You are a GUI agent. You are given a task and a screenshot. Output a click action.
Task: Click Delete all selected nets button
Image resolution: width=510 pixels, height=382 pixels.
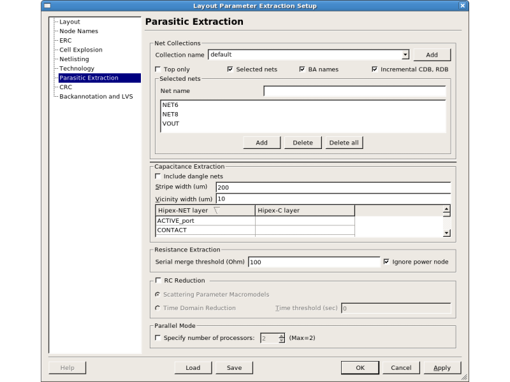344,143
